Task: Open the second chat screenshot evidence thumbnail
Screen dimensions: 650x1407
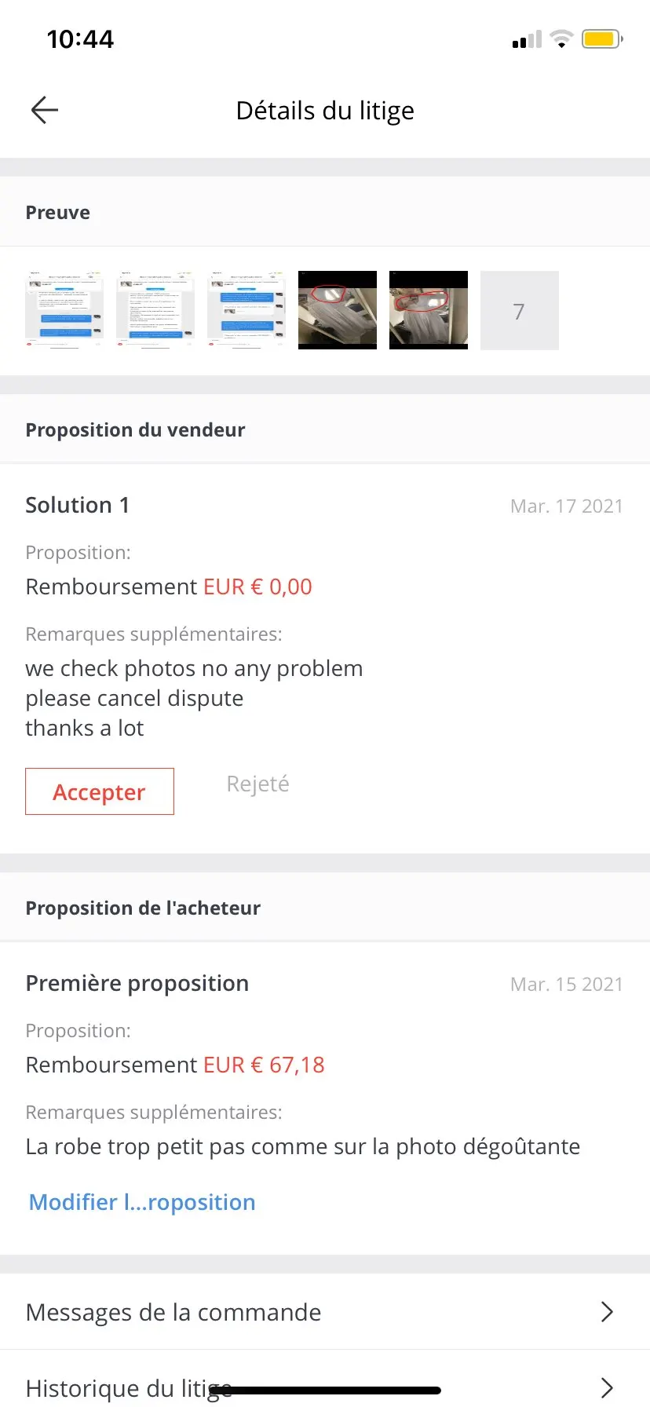Action: (x=155, y=310)
